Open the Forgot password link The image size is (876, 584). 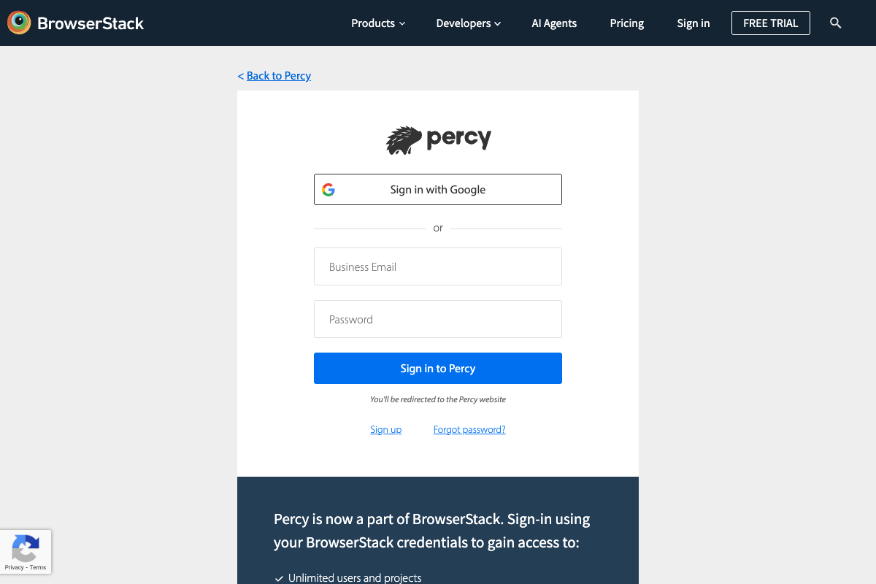pyautogui.click(x=469, y=429)
